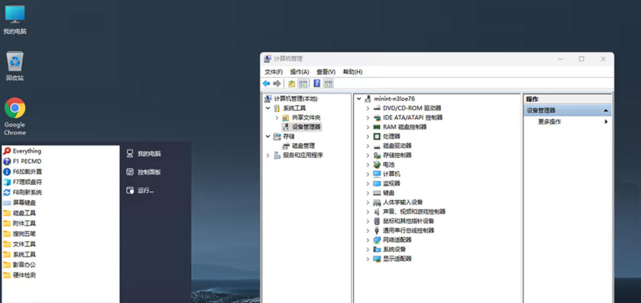Launch Everything search from start menu
641x303 pixels.
(x=27, y=151)
